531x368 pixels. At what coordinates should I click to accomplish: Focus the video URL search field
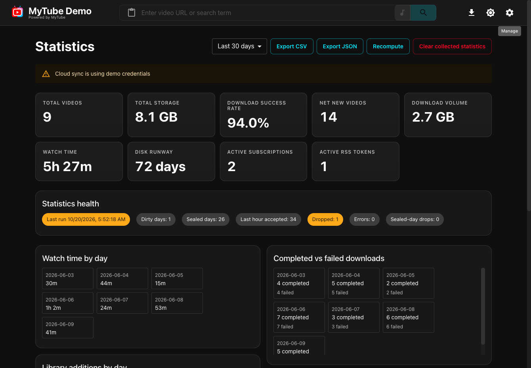coord(265,13)
